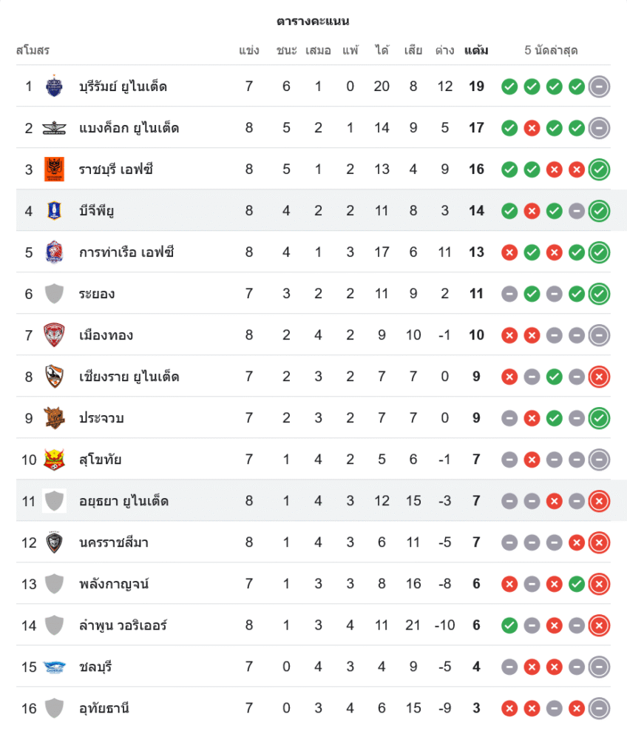Screen dimensions: 627x740
Task: Click the Chiangrai United club crest
Action: (x=54, y=377)
